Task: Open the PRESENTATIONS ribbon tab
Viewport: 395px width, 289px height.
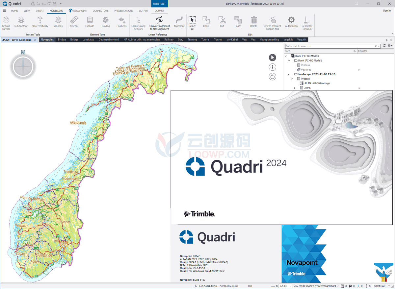Action: tap(124, 11)
